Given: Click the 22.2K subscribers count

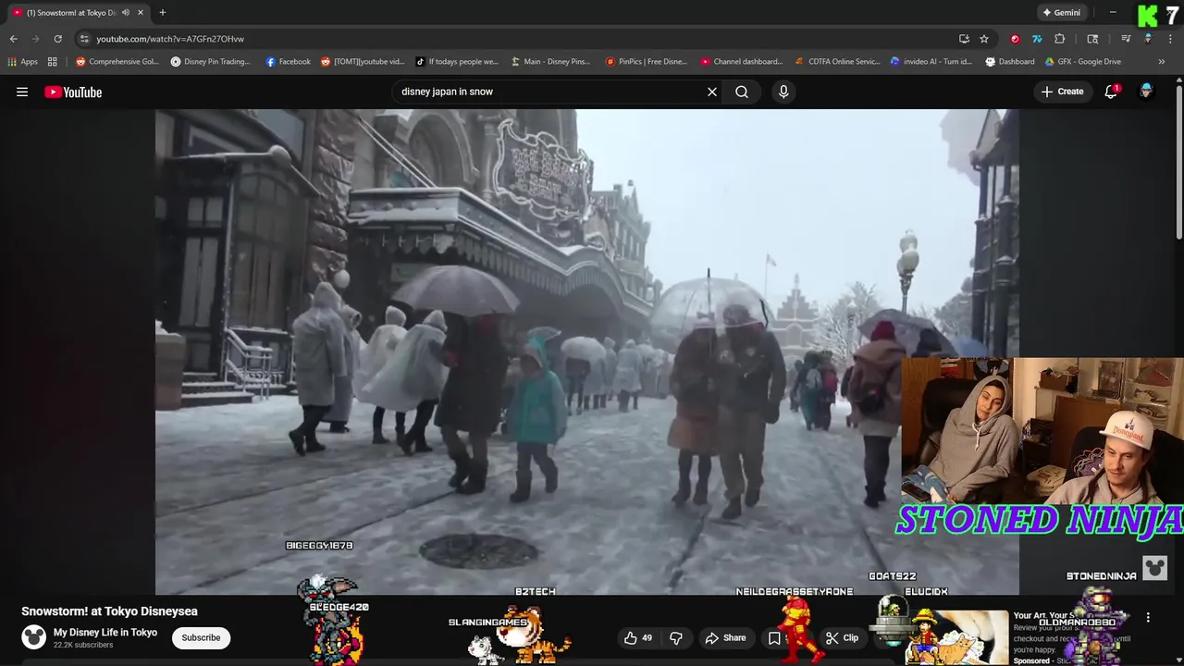Looking at the screenshot, I should [83, 645].
